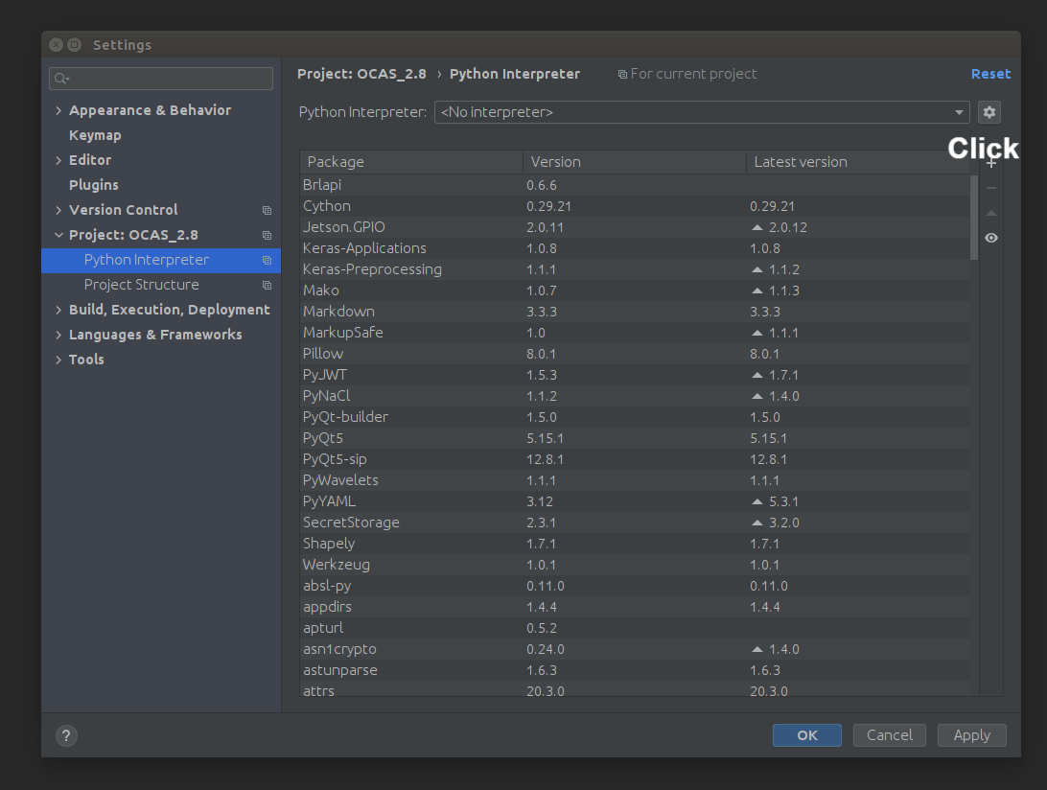Image resolution: width=1047 pixels, height=790 pixels.
Task: Click the OK button
Action: [806, 735]
